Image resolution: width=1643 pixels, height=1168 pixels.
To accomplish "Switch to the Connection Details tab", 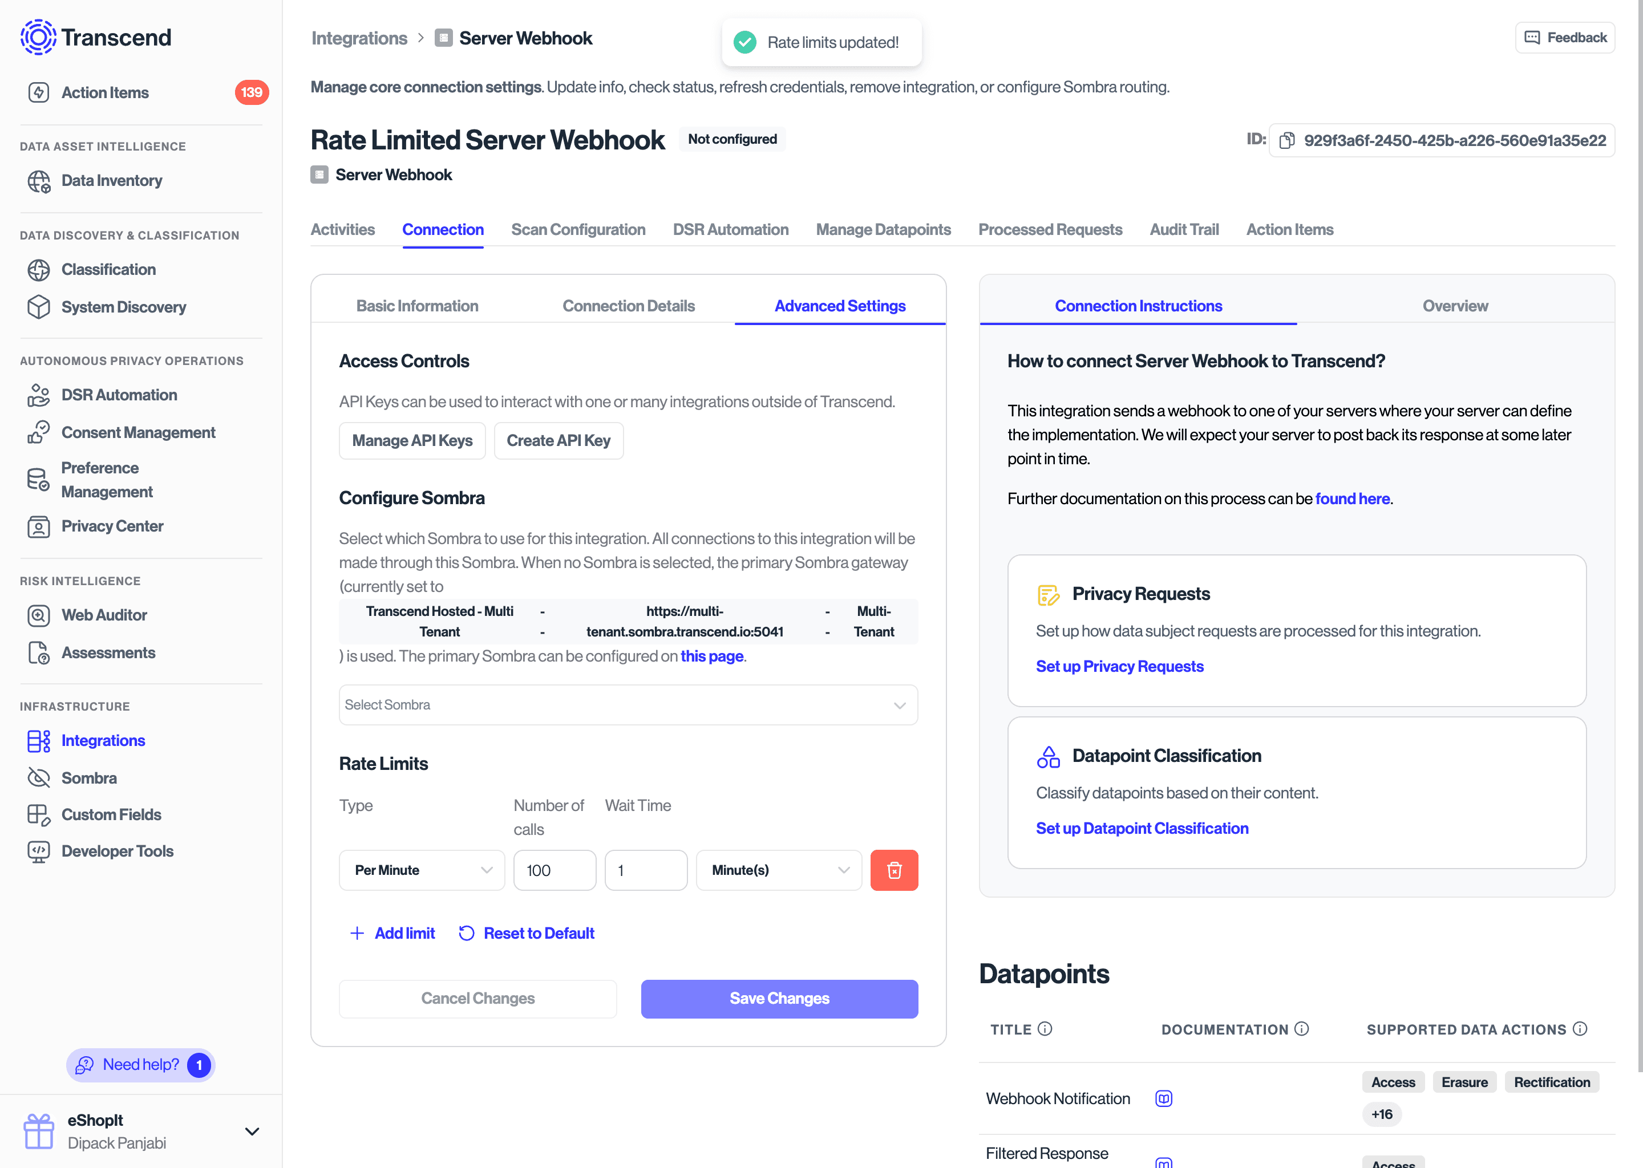I will pos(628,306).
